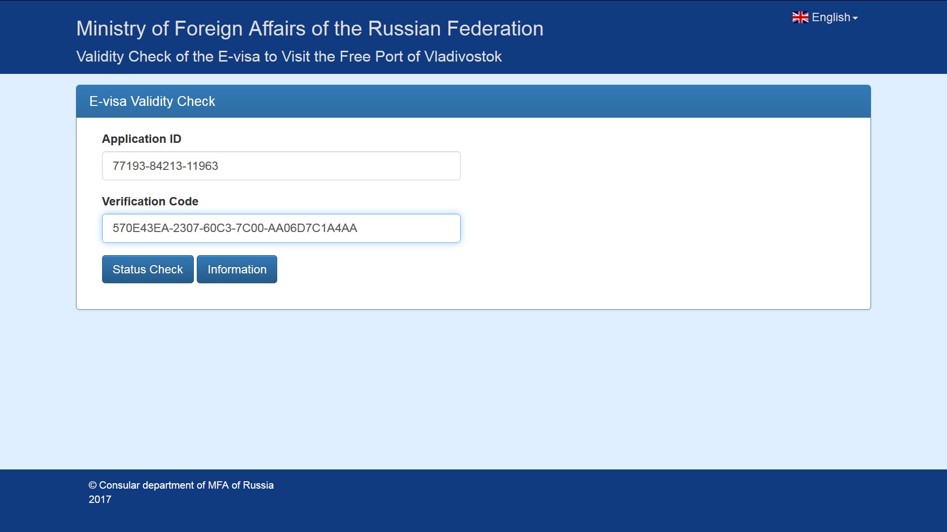The image size is (947, 532).
Task: Click the caret arrow beside English
Action: point(855,18)
